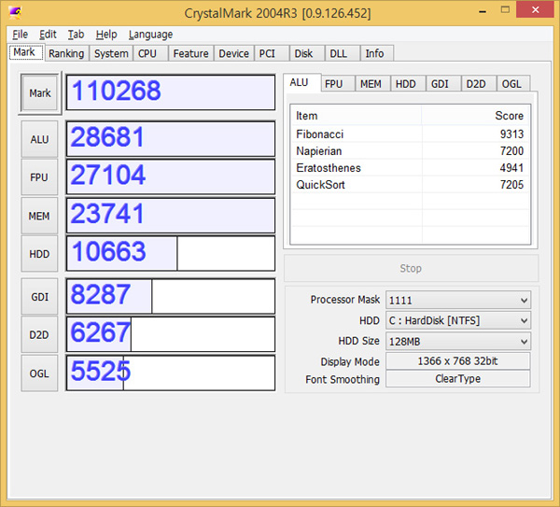Click the MEM score bar 23741
560x507 pixels.
click(x=171, y=216)
